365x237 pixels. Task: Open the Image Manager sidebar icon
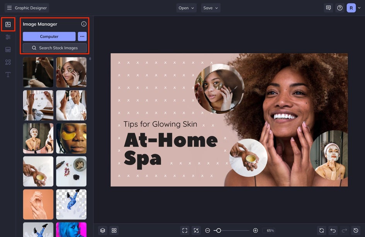pyautogui.click(x=8, y=24)
